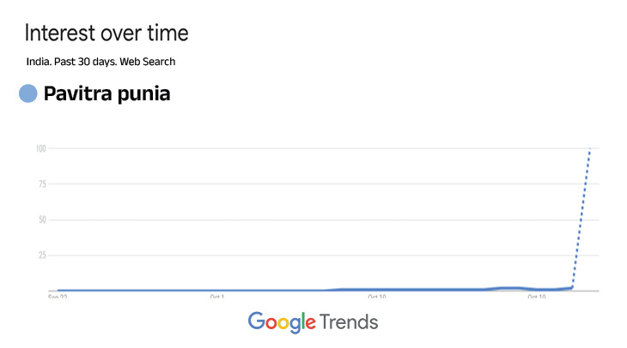Click the 100 label on the y-axis

[40, 149]
